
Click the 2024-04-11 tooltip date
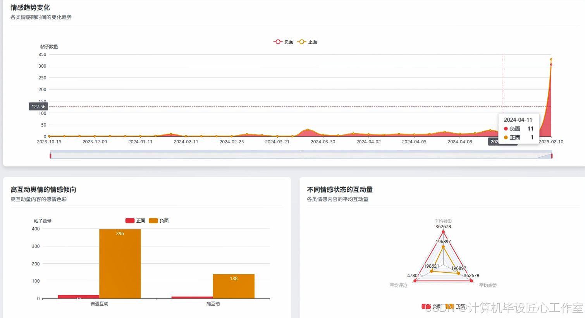coord(518,120)
